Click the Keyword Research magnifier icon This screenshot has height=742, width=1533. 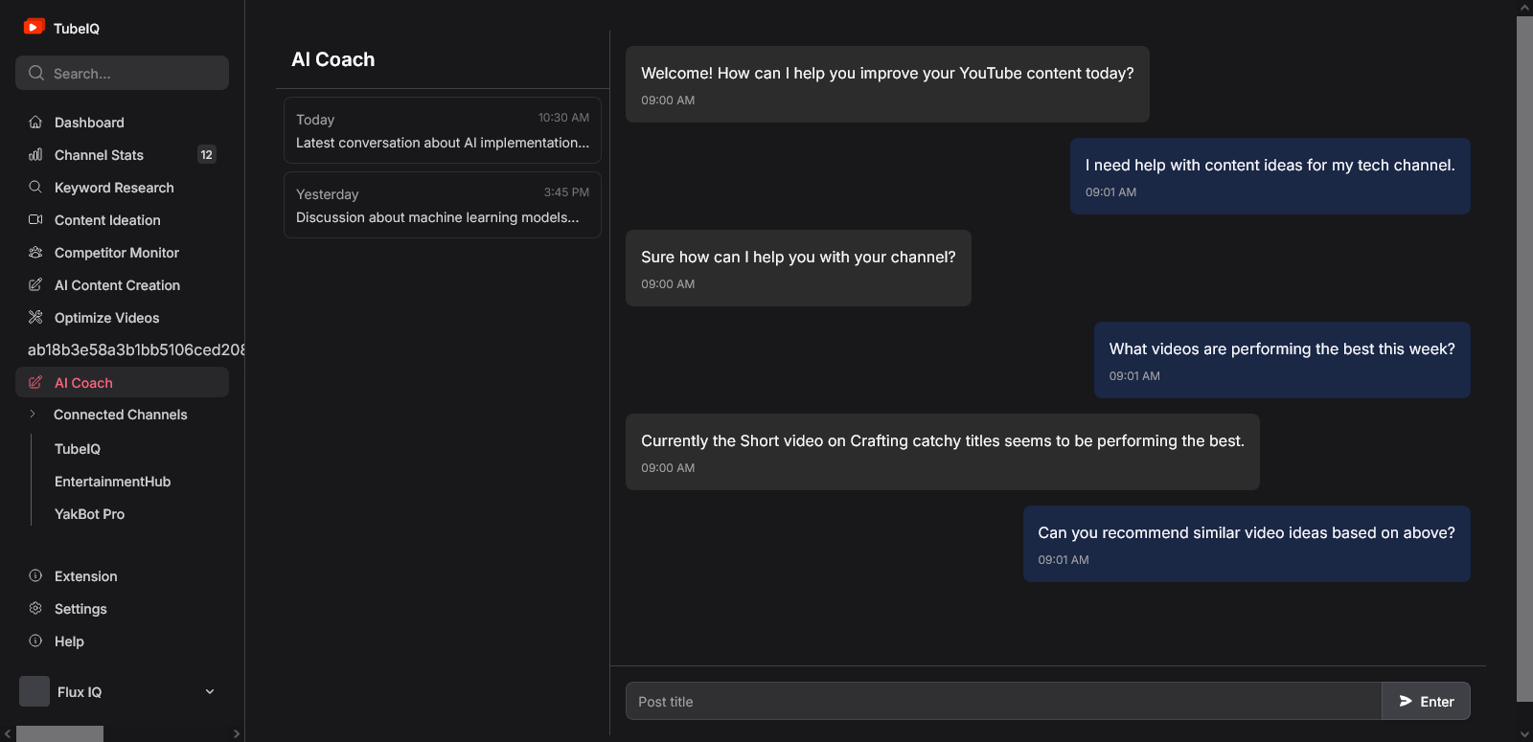[x=35, y=187]
